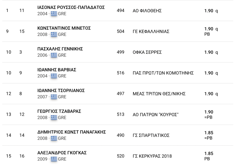236x166 pixels.
Task: Click bib number 490 in ΠΑΝΑΓΑΚΗΣ row
Action: pyautogui.click(x=120, y=135)
